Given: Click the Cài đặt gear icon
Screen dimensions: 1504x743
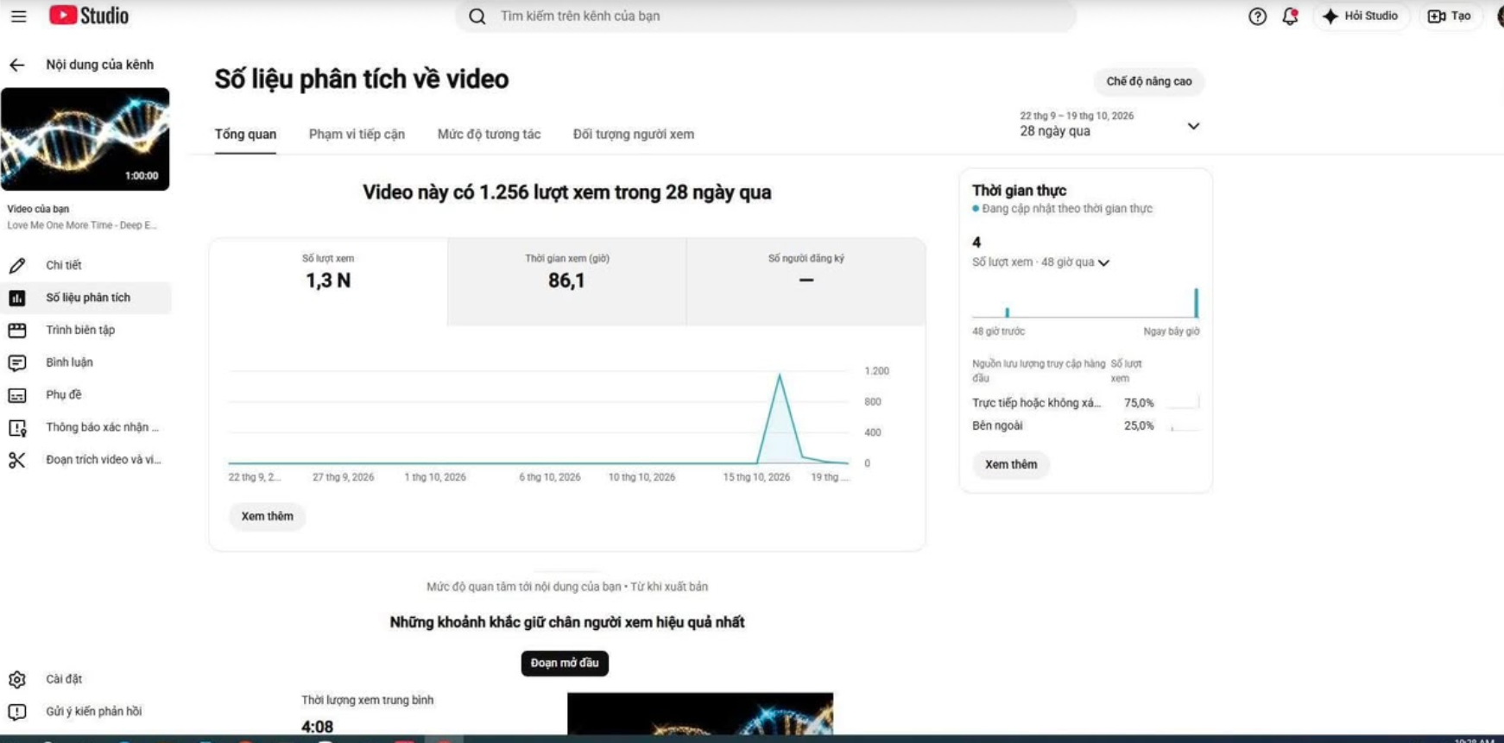Looking at the screenshot, I should 17,679.
